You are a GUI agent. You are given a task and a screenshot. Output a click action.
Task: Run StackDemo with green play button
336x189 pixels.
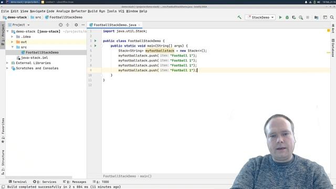pyautogui.click(x=280, y=17)
